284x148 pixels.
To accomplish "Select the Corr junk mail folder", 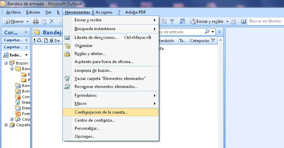I will [23, 97].
